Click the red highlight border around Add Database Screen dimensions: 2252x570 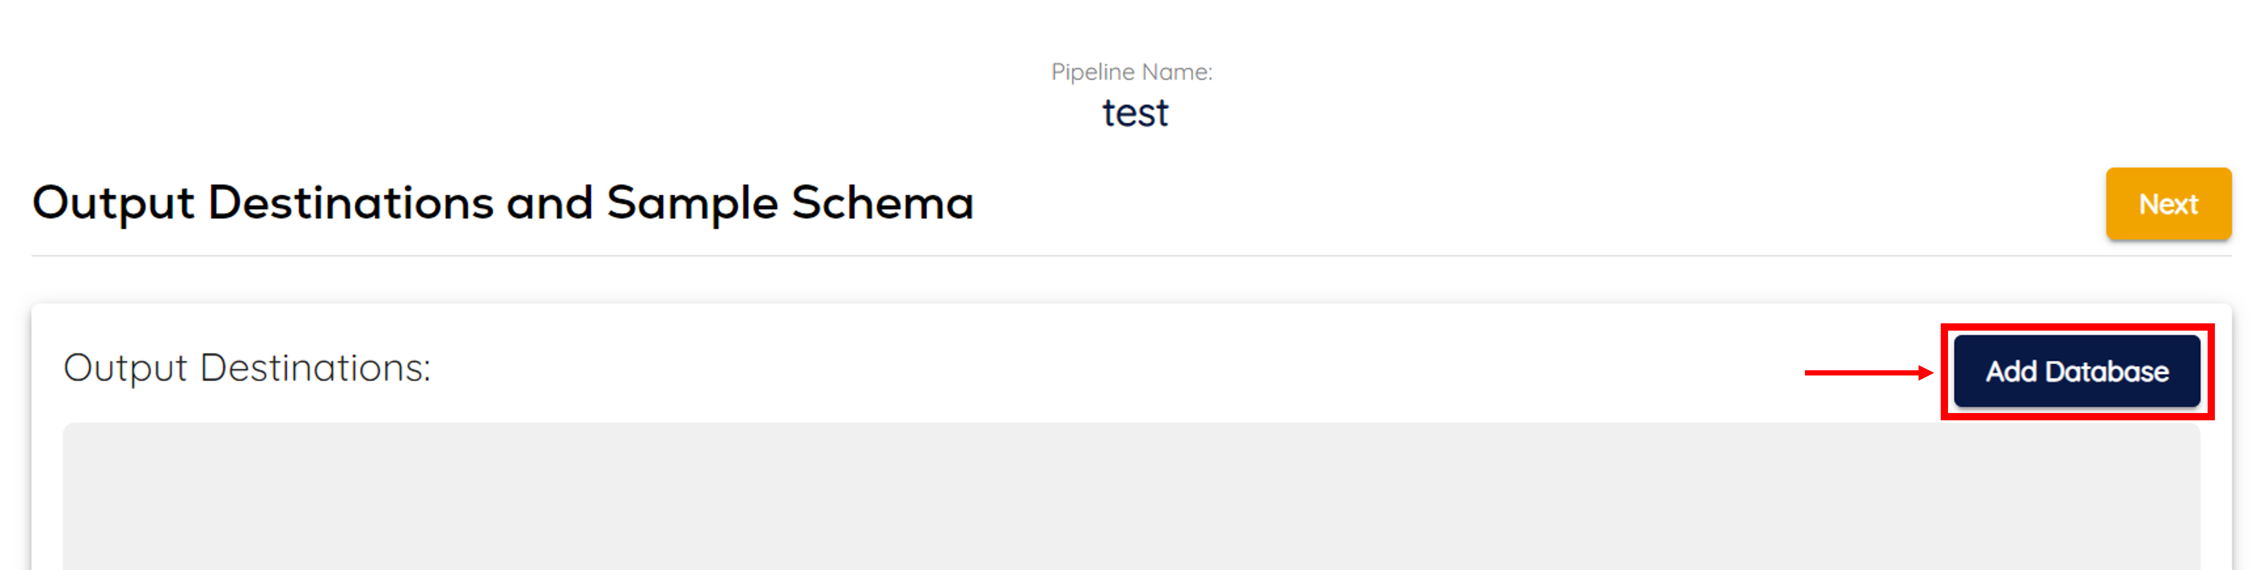2077,328
